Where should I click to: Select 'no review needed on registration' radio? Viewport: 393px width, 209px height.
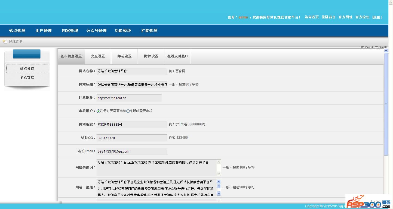pyautogui.click(x=99, y=111)
